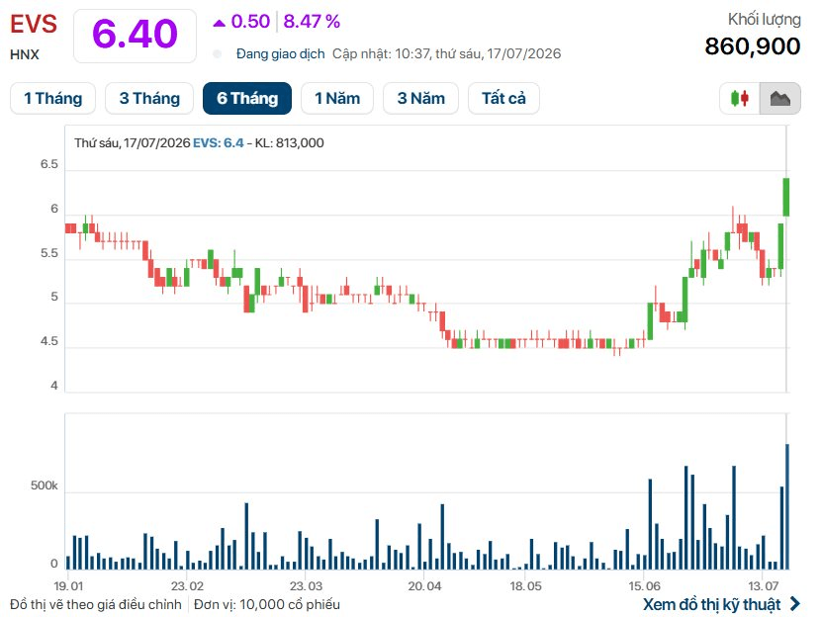Click the 8.47 % percent change text

tap(312, 22)
